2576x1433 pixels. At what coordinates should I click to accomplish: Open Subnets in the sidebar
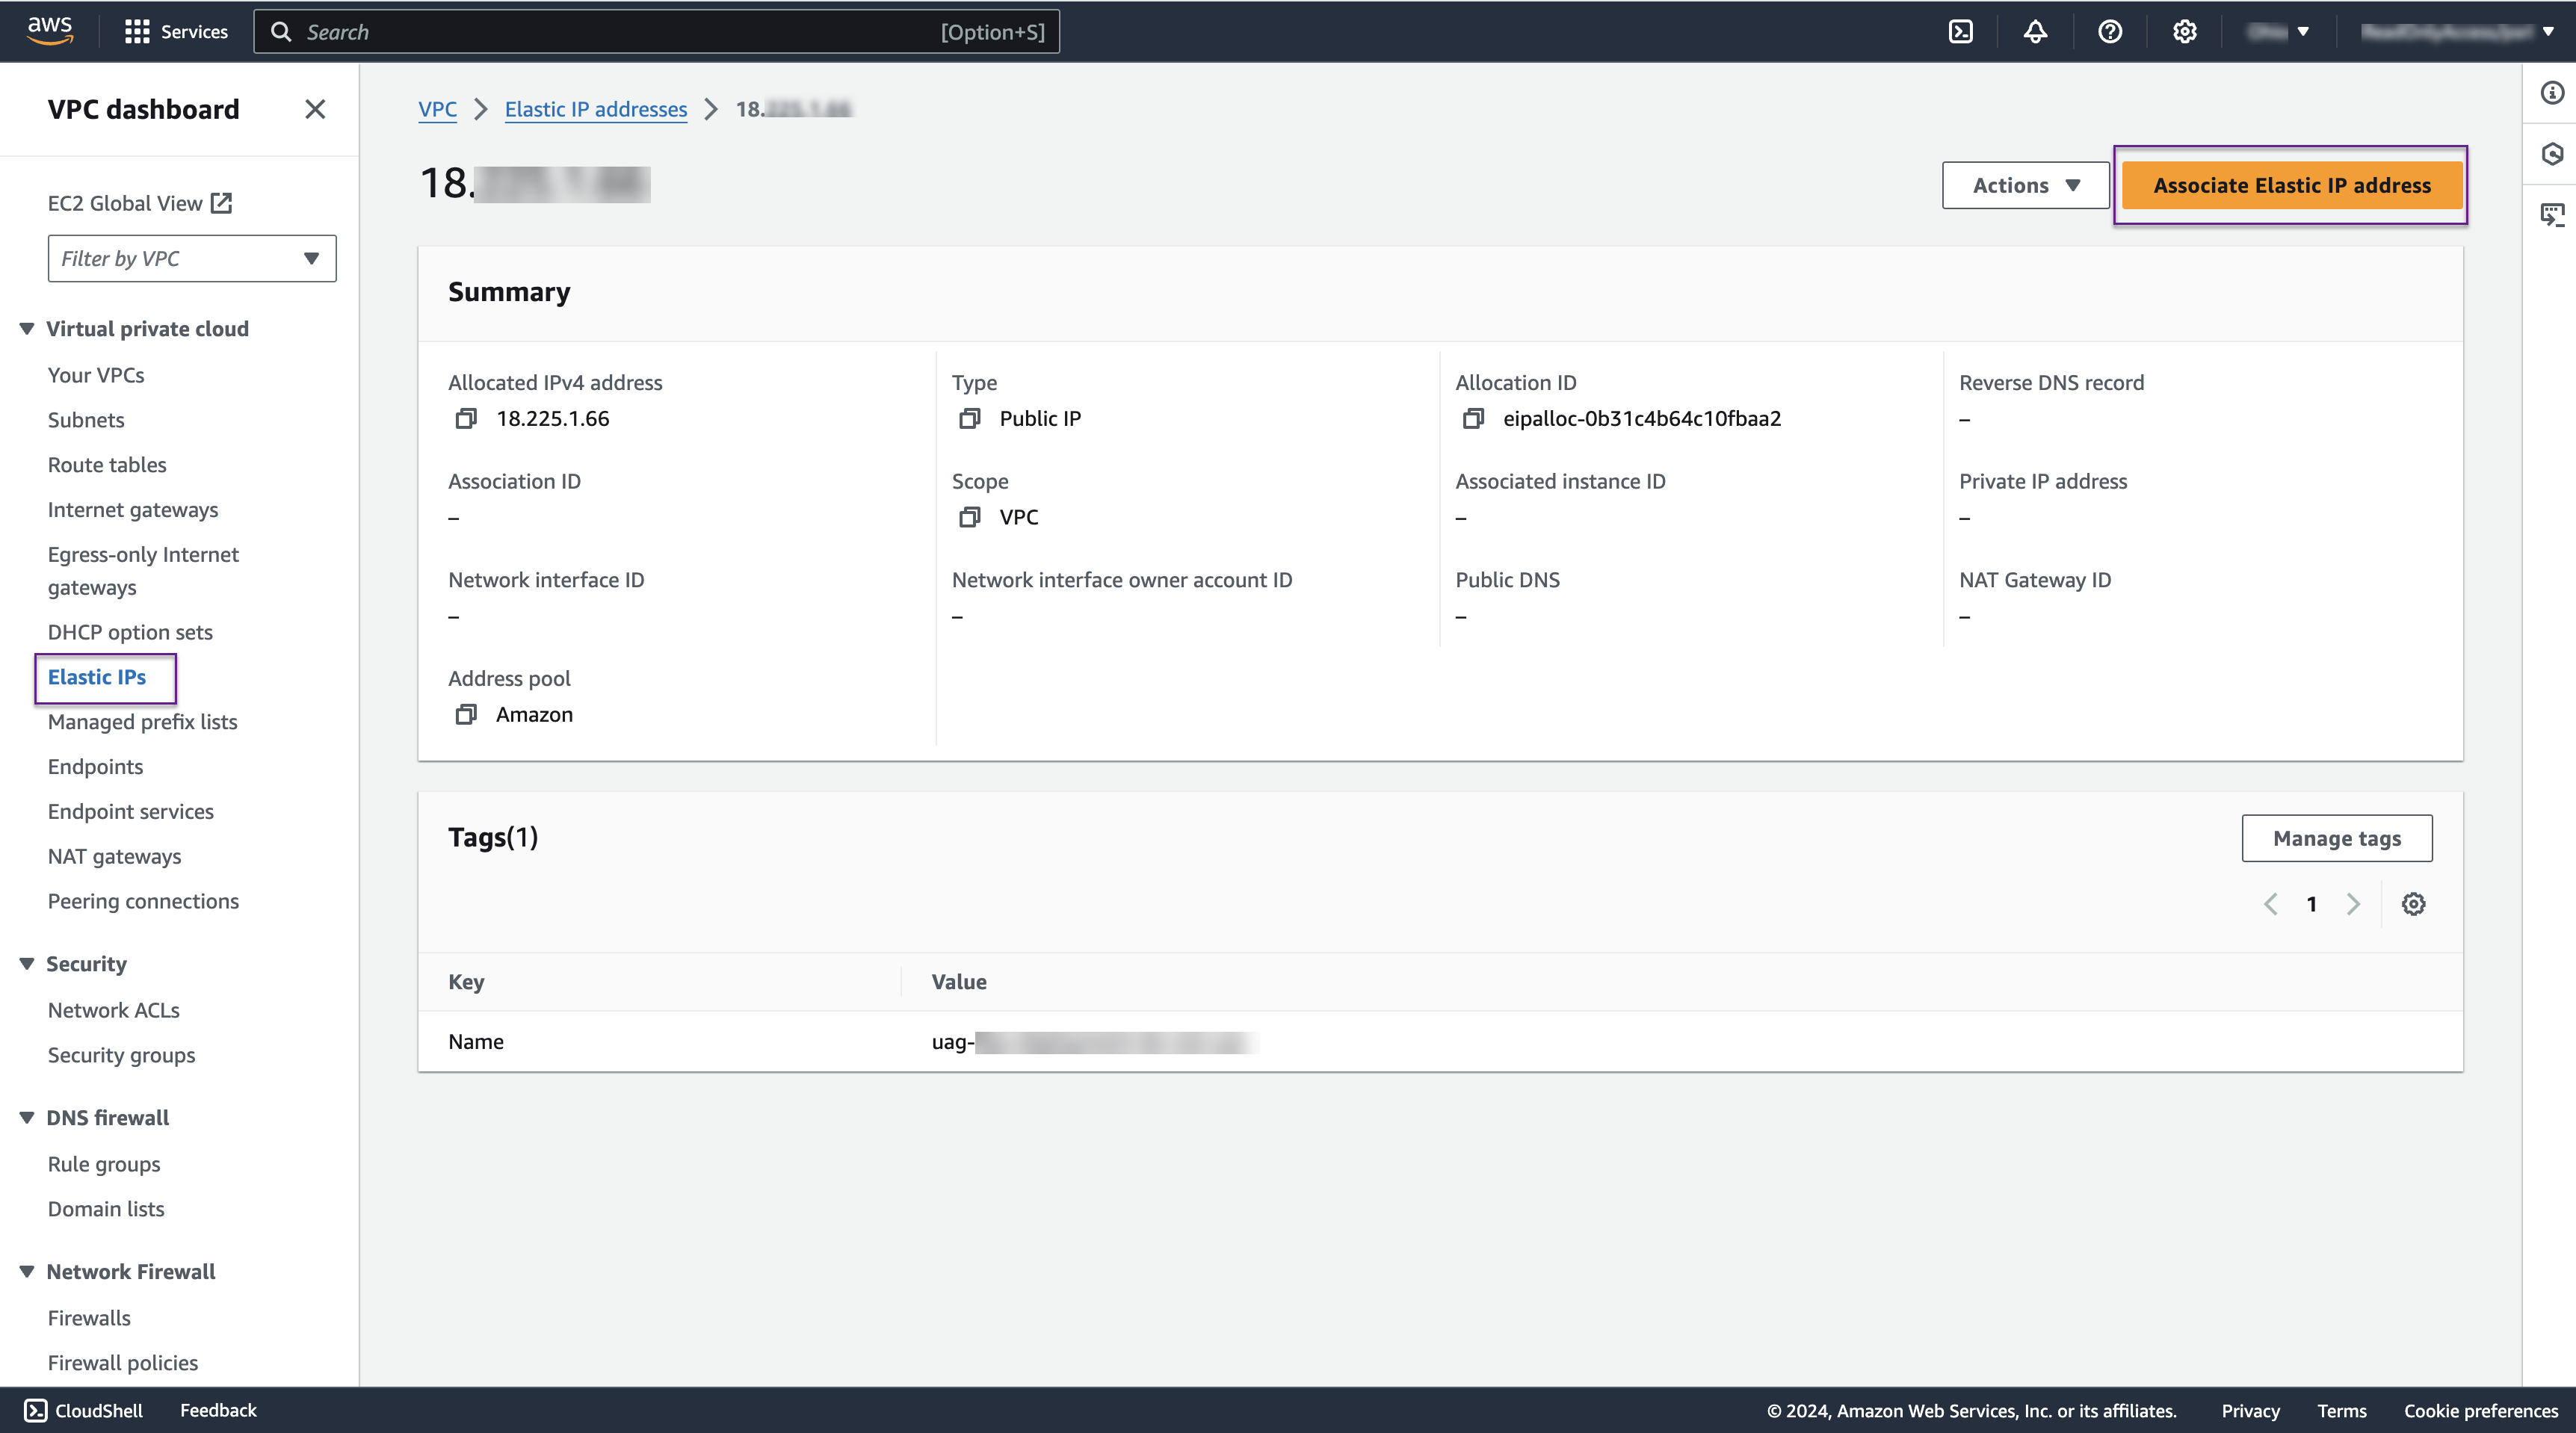[86, 420]
